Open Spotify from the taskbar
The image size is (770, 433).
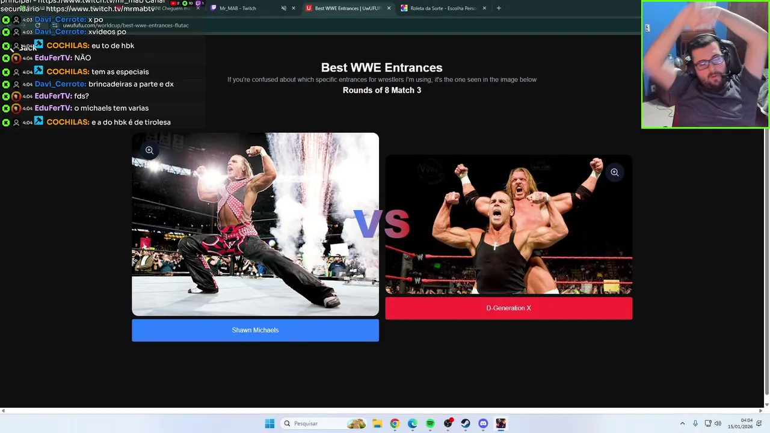tap(430, 423)
